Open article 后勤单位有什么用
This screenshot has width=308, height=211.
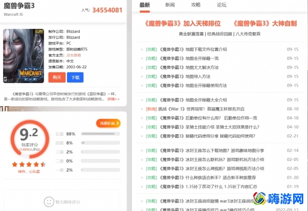pyautogui.click(x=208, y=118)
